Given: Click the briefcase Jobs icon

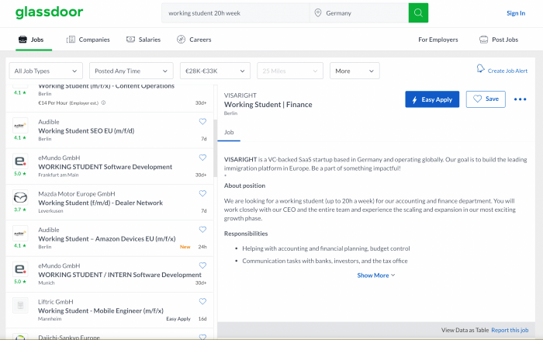Looking at the screenshot, I should [22, 39].
